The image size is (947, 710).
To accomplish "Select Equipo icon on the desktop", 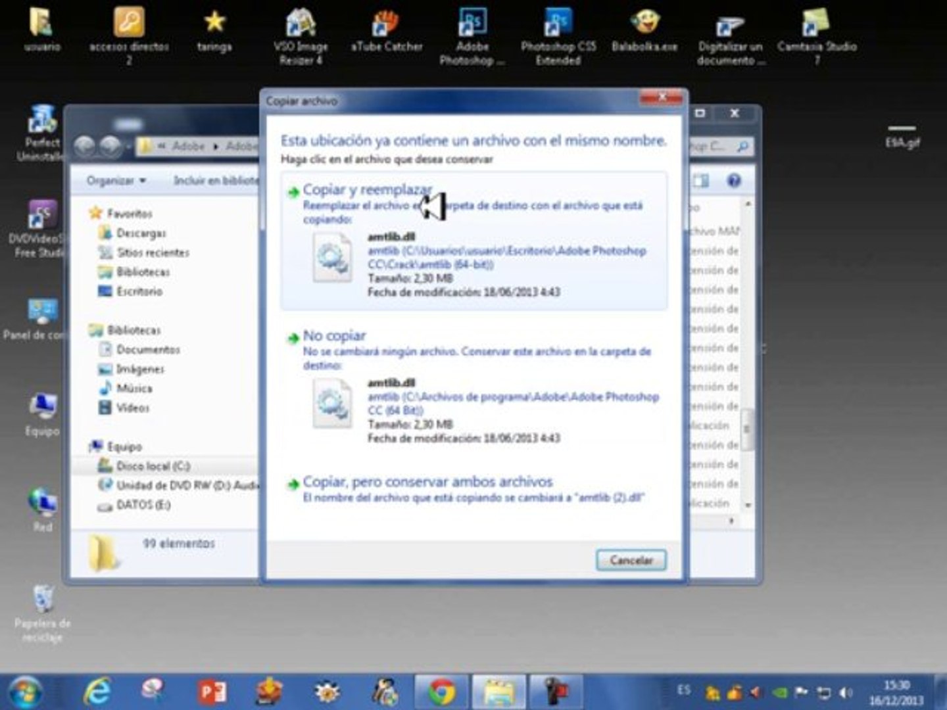I will [x=43, y=414].
